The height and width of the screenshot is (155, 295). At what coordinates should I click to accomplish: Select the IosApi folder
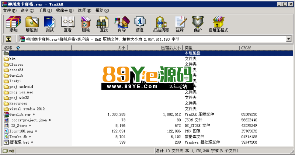point(13,81)
